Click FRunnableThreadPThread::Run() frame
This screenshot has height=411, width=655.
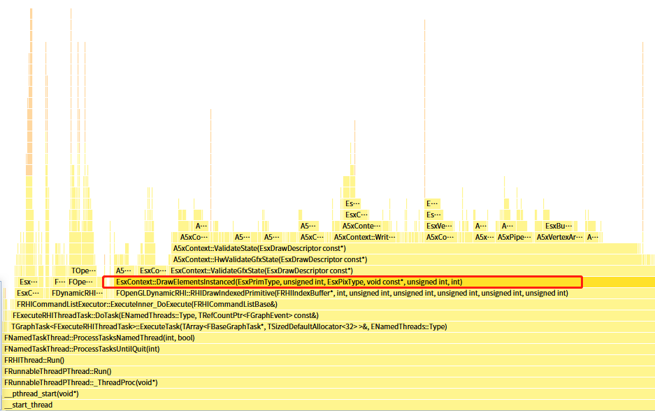click(329, 371)
